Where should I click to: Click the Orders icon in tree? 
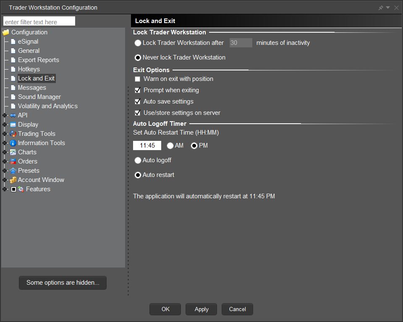click(x=13, y=161)
